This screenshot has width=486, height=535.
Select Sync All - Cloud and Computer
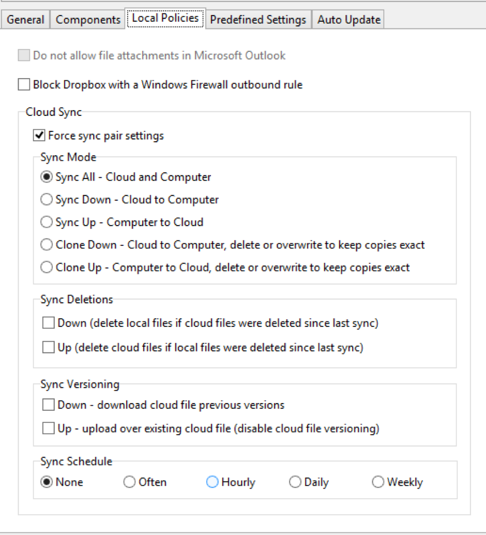click(47, 177)
